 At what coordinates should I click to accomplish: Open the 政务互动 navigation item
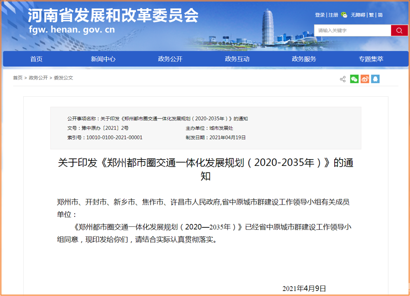[x=237, y=59]
